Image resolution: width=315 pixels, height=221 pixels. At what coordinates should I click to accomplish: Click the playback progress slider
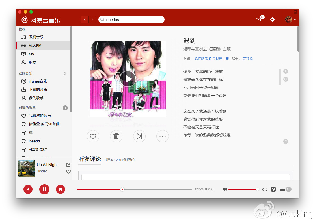[x=134, y=189]
